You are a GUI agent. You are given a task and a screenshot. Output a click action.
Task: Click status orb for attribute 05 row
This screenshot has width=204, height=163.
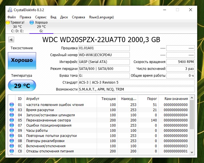click(x=12, y=120)
